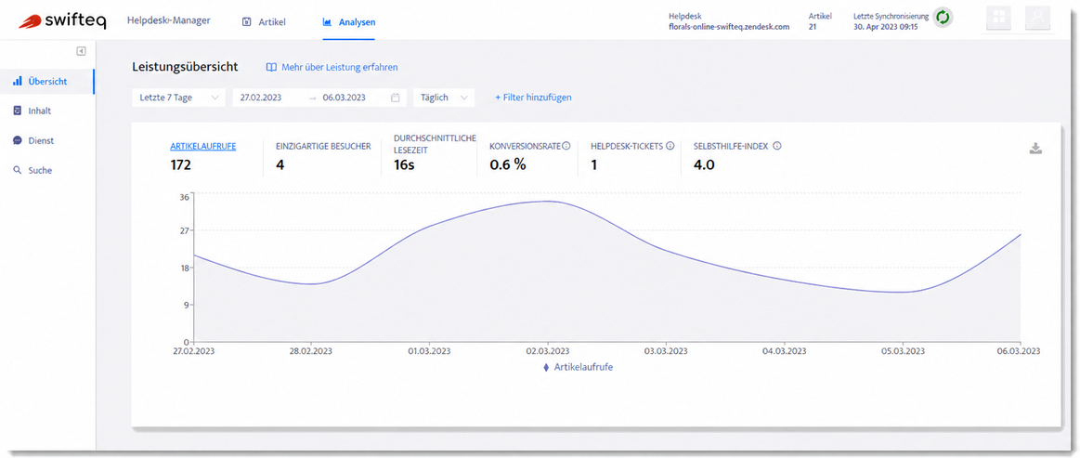Select the DURCHSCHNITTLICHE LESEZEIT metric

(x=435, y=143)
